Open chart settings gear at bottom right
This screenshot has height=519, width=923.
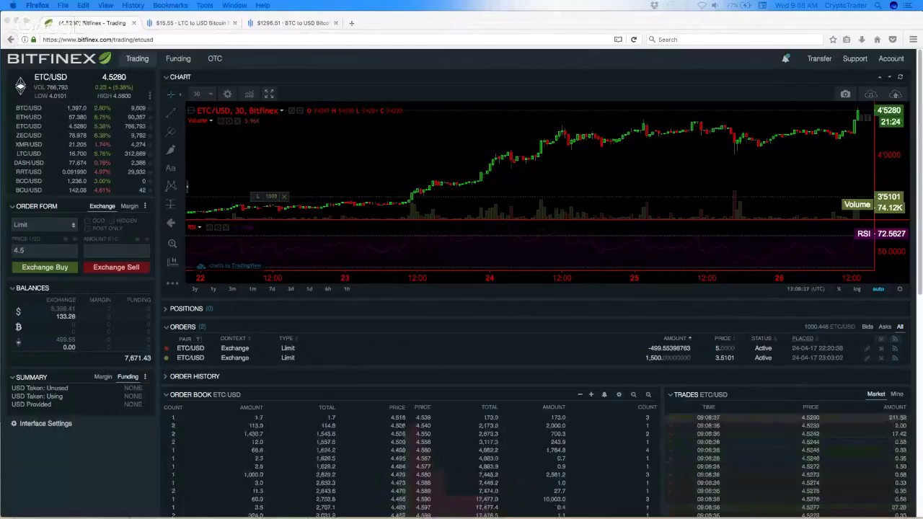[899, 289]
